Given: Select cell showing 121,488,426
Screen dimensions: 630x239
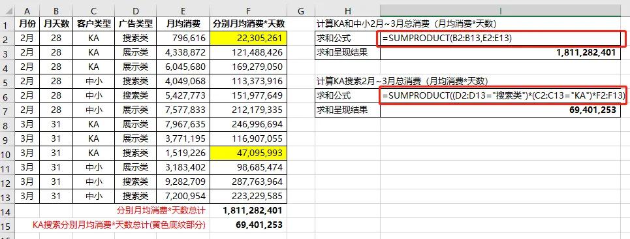Looking at the screenshot, I should (248, 53).
